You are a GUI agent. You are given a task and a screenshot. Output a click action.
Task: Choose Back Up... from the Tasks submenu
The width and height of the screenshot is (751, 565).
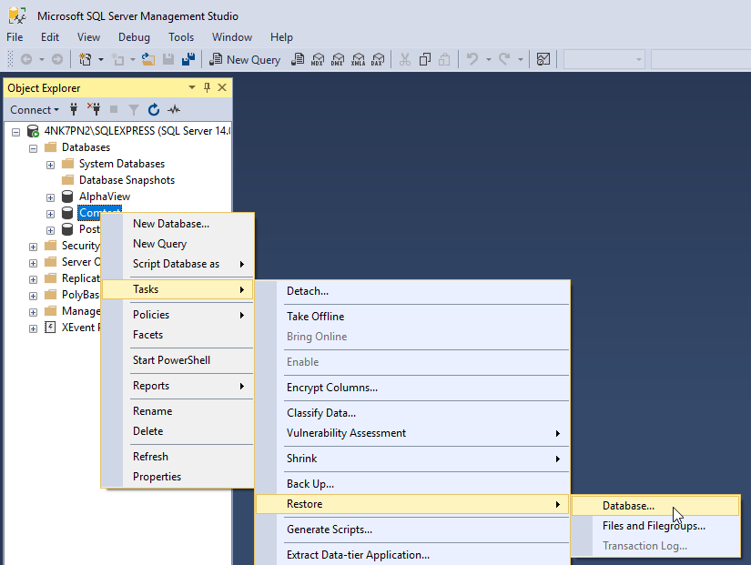click(x=310, y=484)
